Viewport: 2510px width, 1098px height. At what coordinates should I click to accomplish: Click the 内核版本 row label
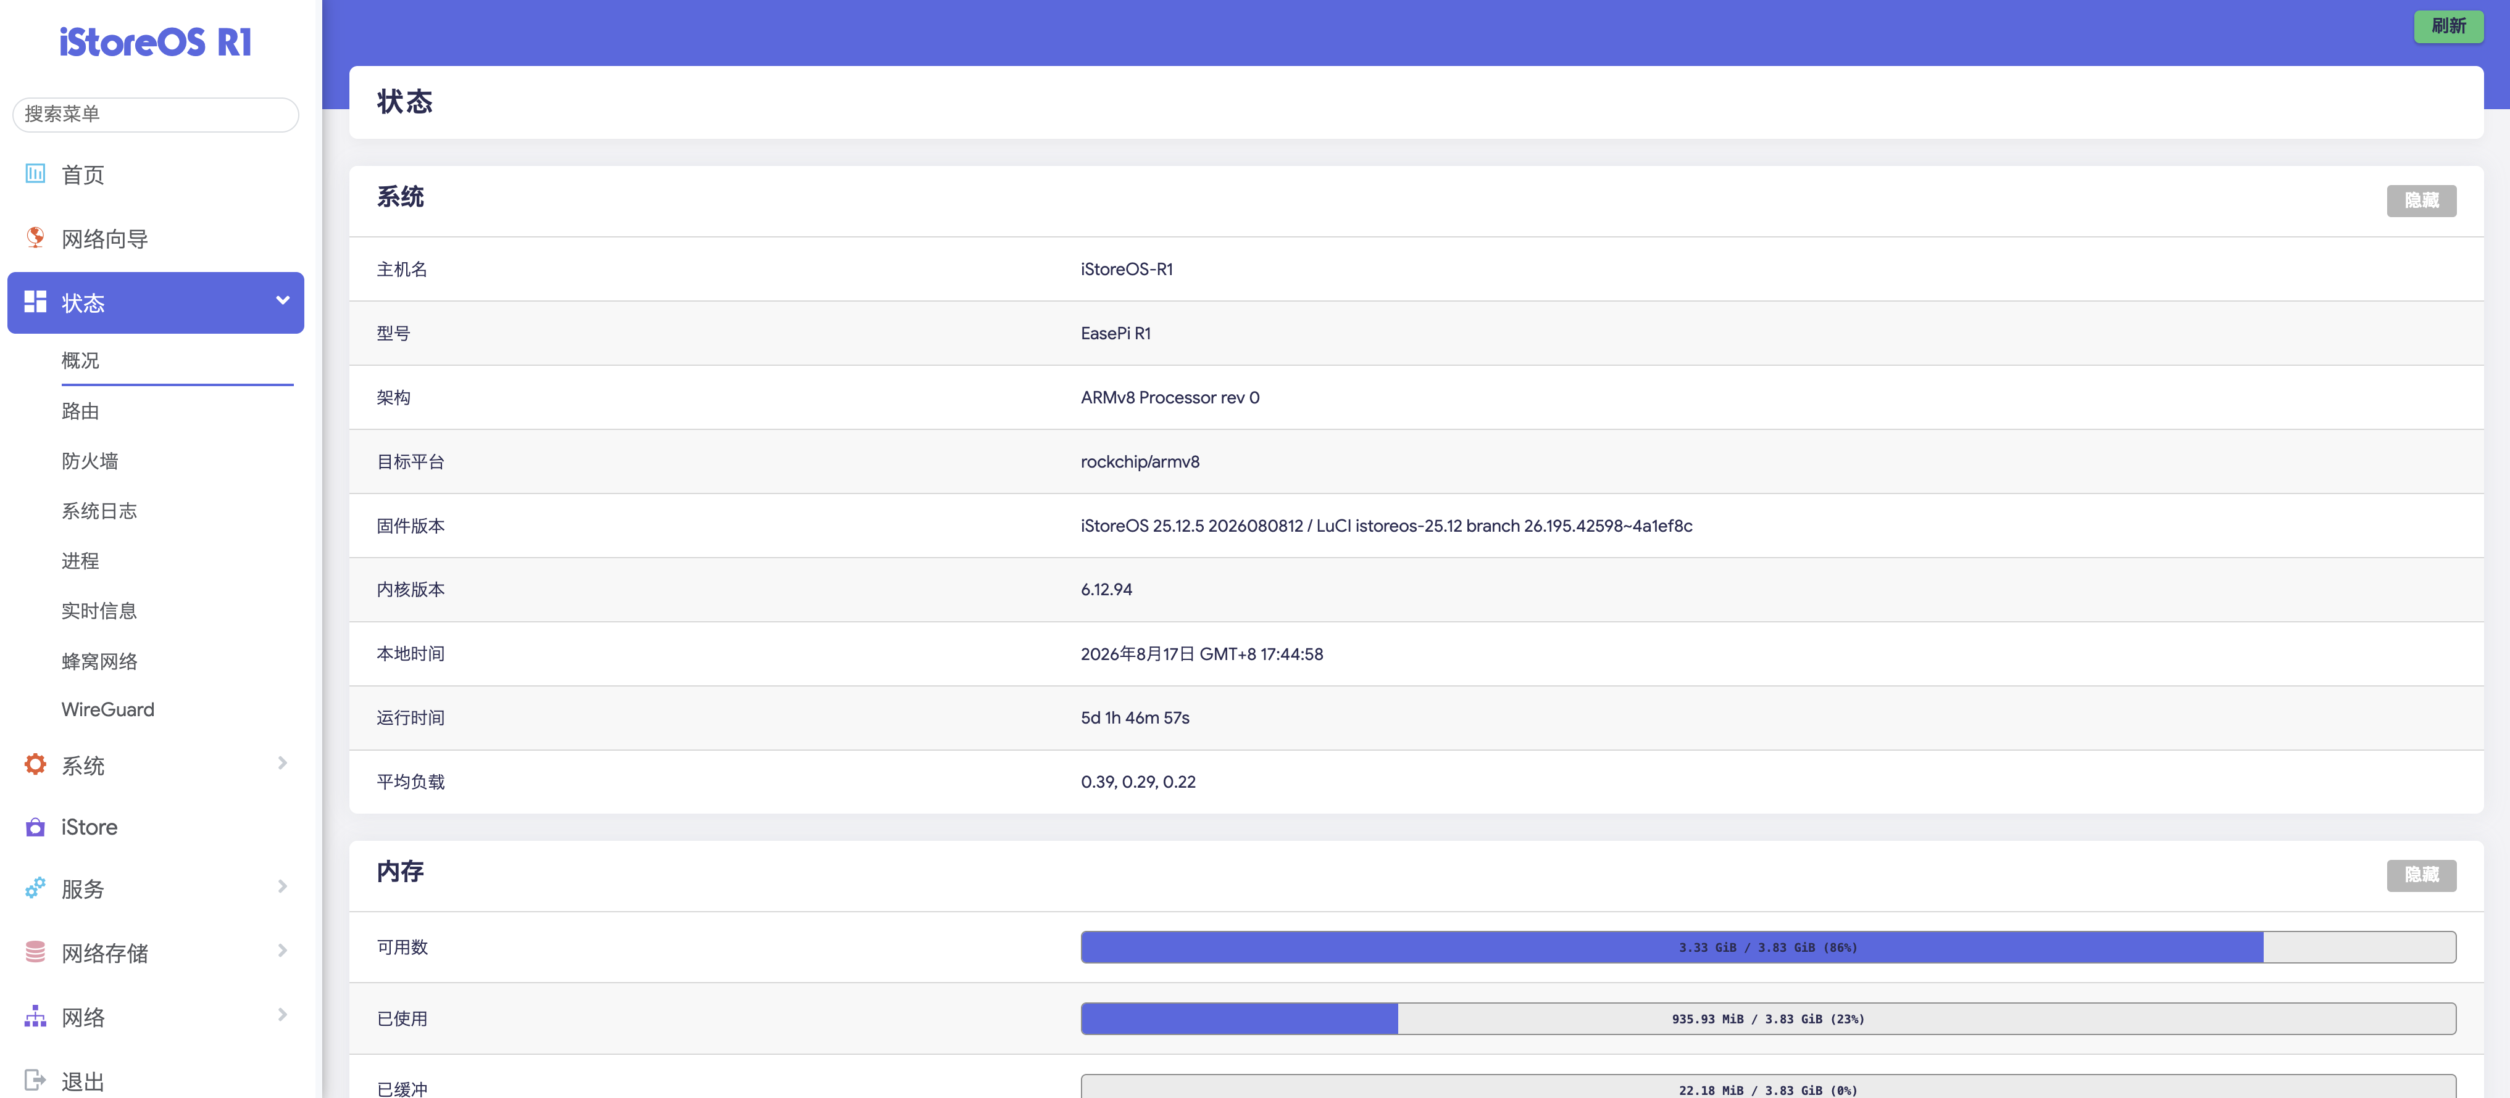click(411, 590)
